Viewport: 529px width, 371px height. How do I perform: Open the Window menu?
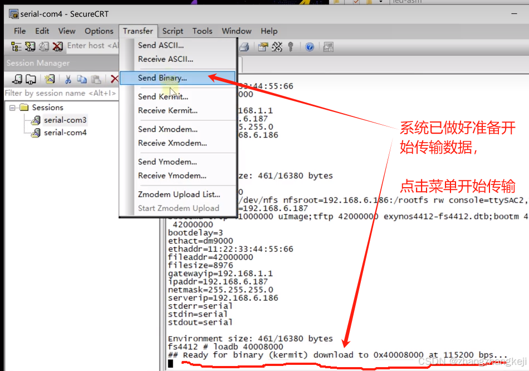pyautogui.click(x=237, y=31)
